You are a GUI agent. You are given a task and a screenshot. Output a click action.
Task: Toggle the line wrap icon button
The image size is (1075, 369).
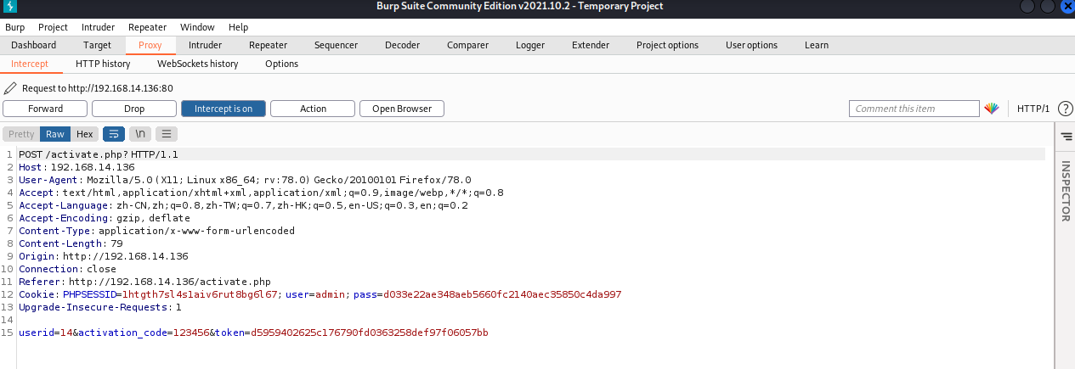[x=113, y=134]
